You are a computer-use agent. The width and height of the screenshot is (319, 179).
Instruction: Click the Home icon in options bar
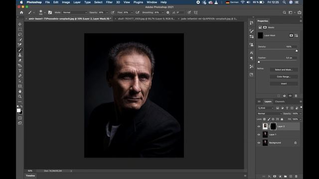tap(21, 12)
